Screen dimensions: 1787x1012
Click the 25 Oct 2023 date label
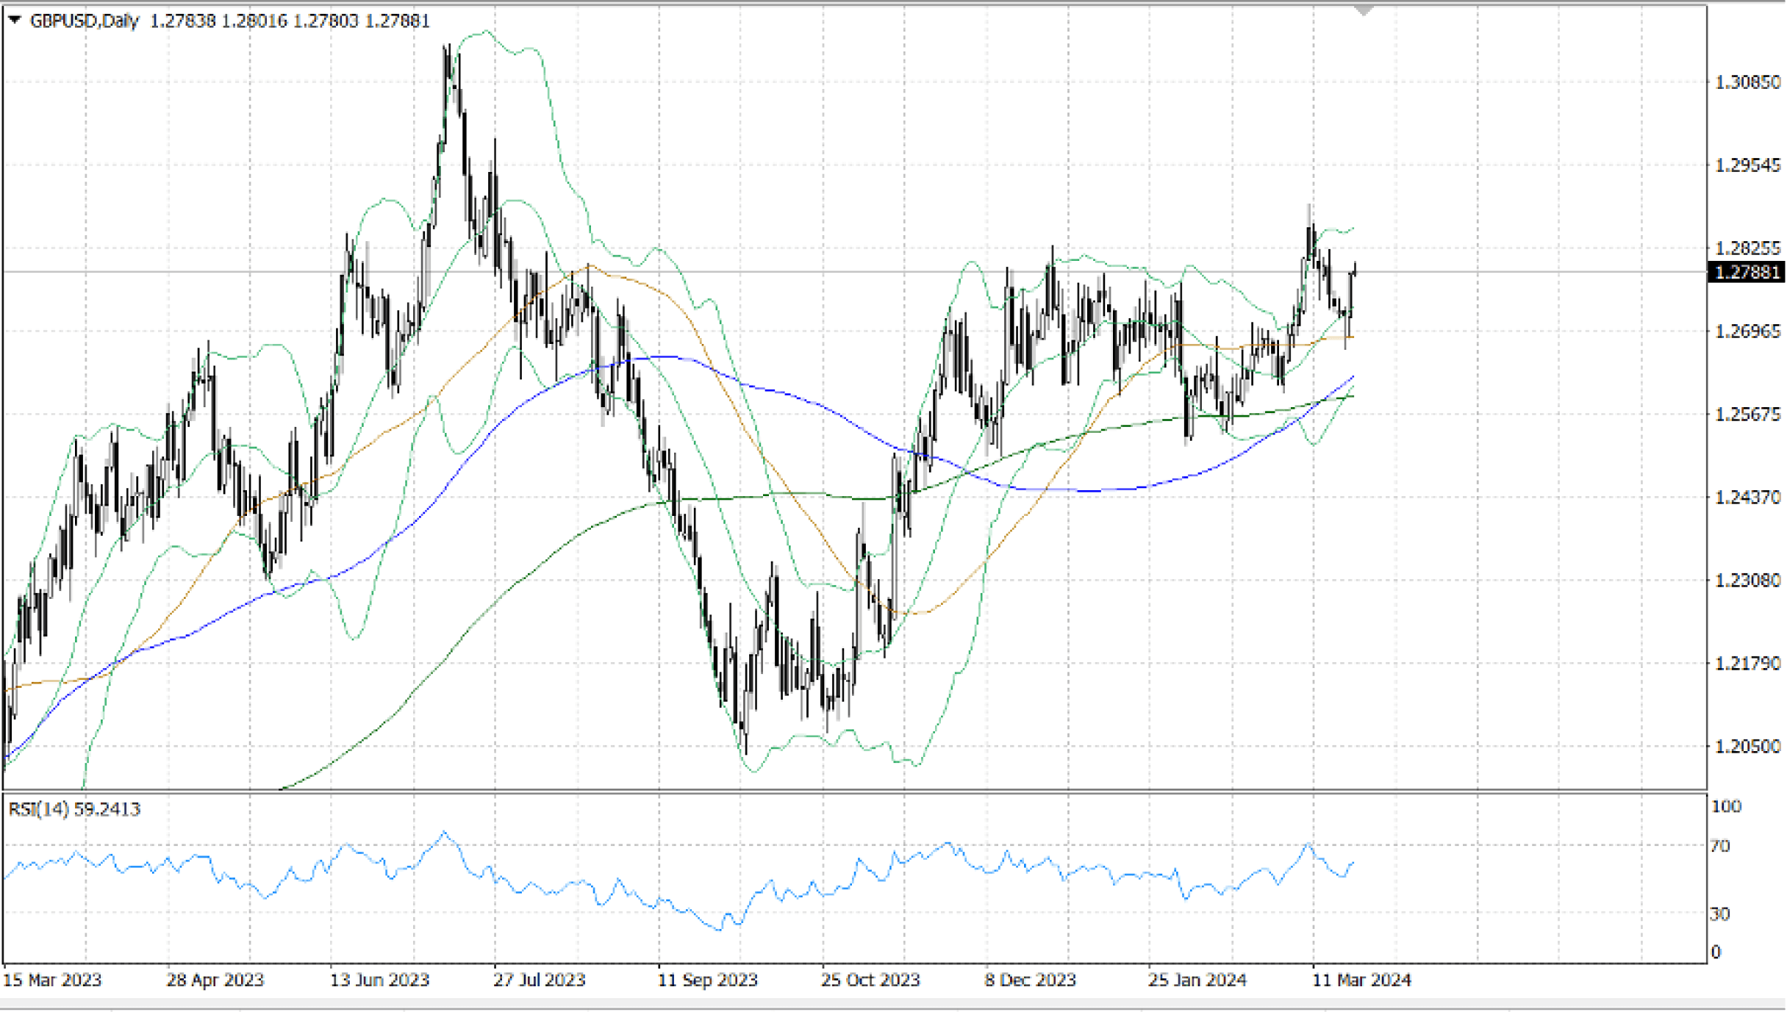point(870,980)
